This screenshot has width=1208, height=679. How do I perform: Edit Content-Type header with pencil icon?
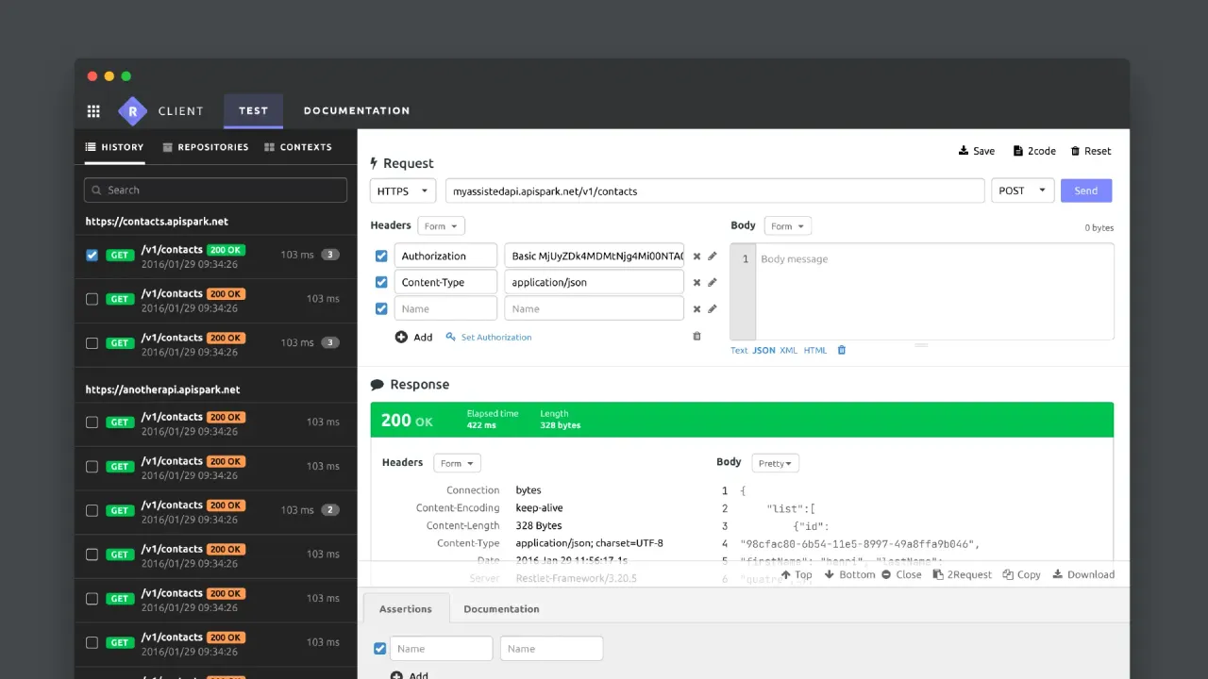[713, 282]
